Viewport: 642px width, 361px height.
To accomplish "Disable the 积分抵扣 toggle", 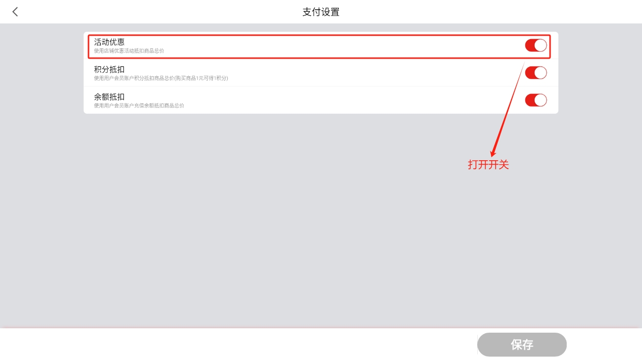I will (536, 73).
